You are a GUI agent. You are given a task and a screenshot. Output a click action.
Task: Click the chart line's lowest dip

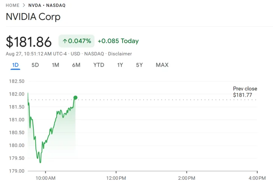click(x=40, y=162)
